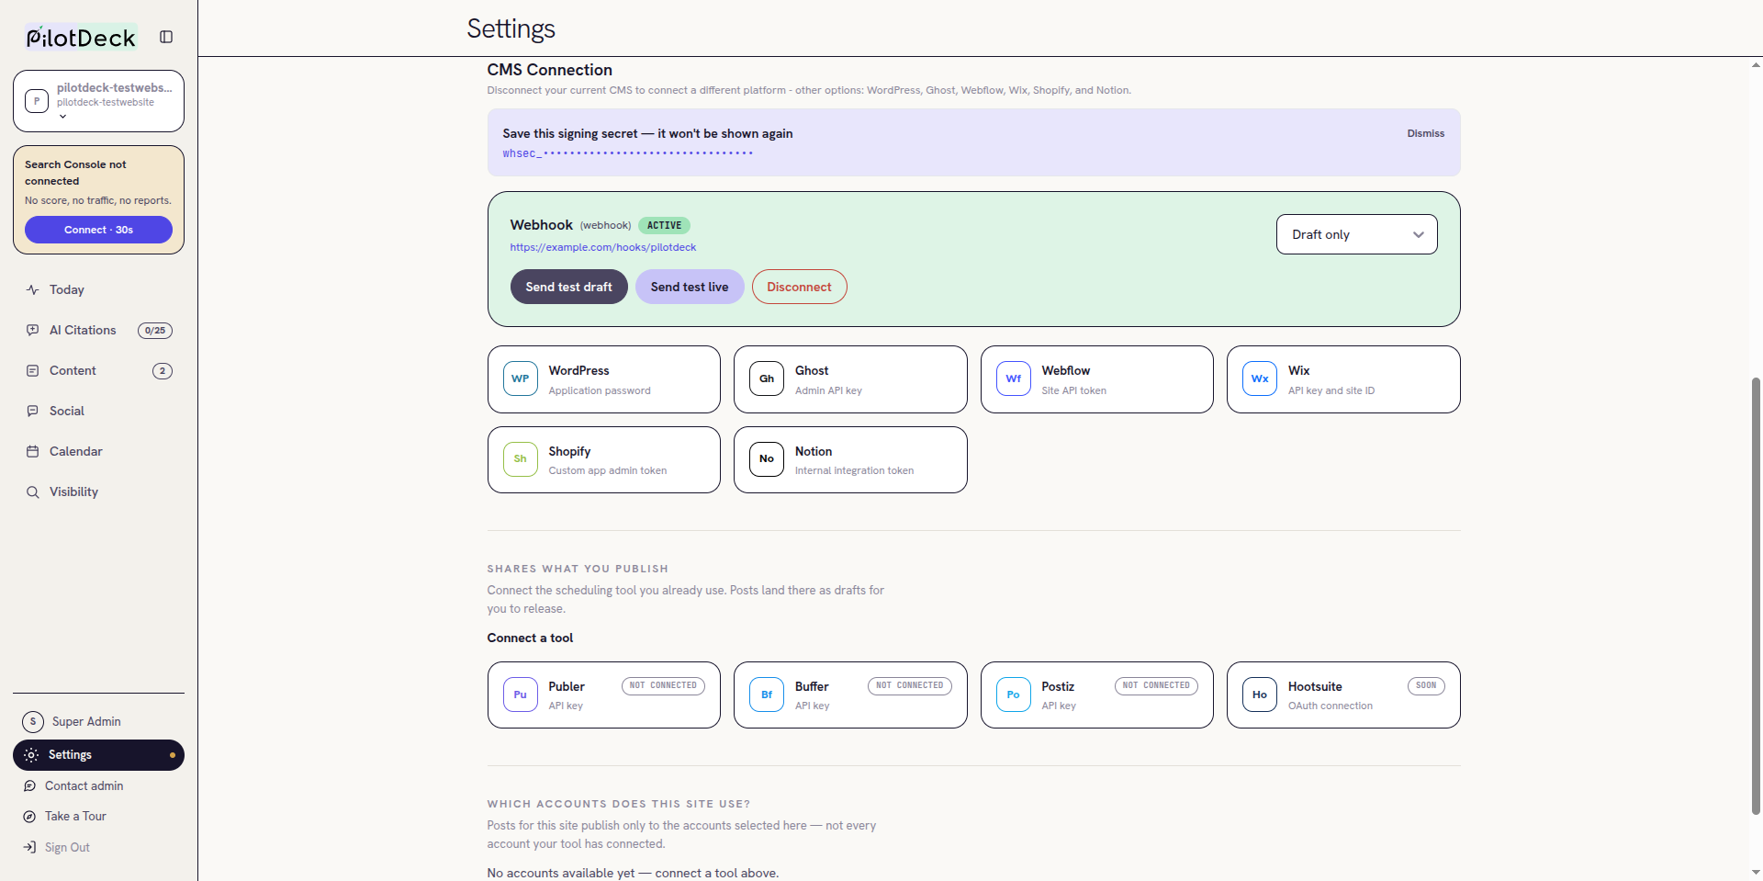Open Social in sidebar
This screenshot has height=881, width=1763.
pos(98,411)
